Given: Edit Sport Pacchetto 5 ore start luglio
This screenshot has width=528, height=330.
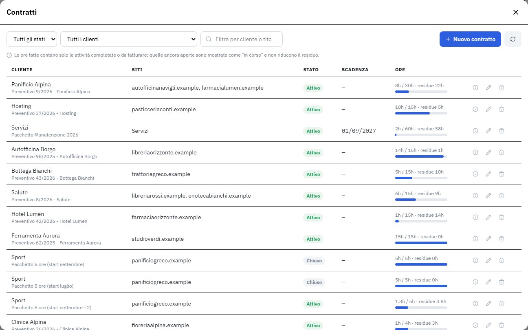Looking at the screenshot, I should (x=488, y=282).
